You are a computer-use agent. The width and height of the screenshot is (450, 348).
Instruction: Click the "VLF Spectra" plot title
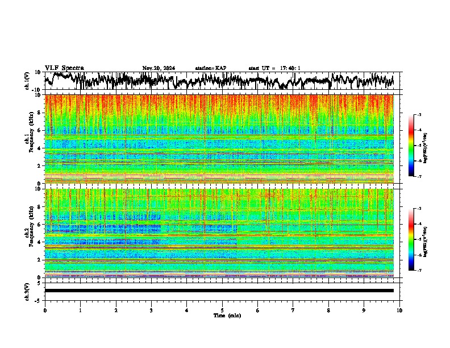point(64,68)
